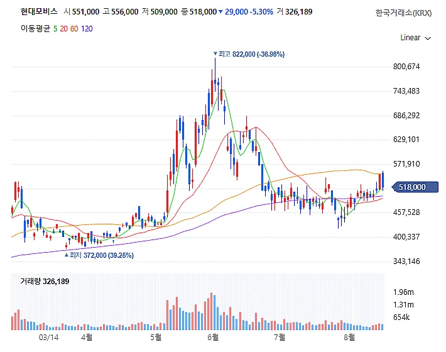Click the 8월 axis label

[349, 338]
